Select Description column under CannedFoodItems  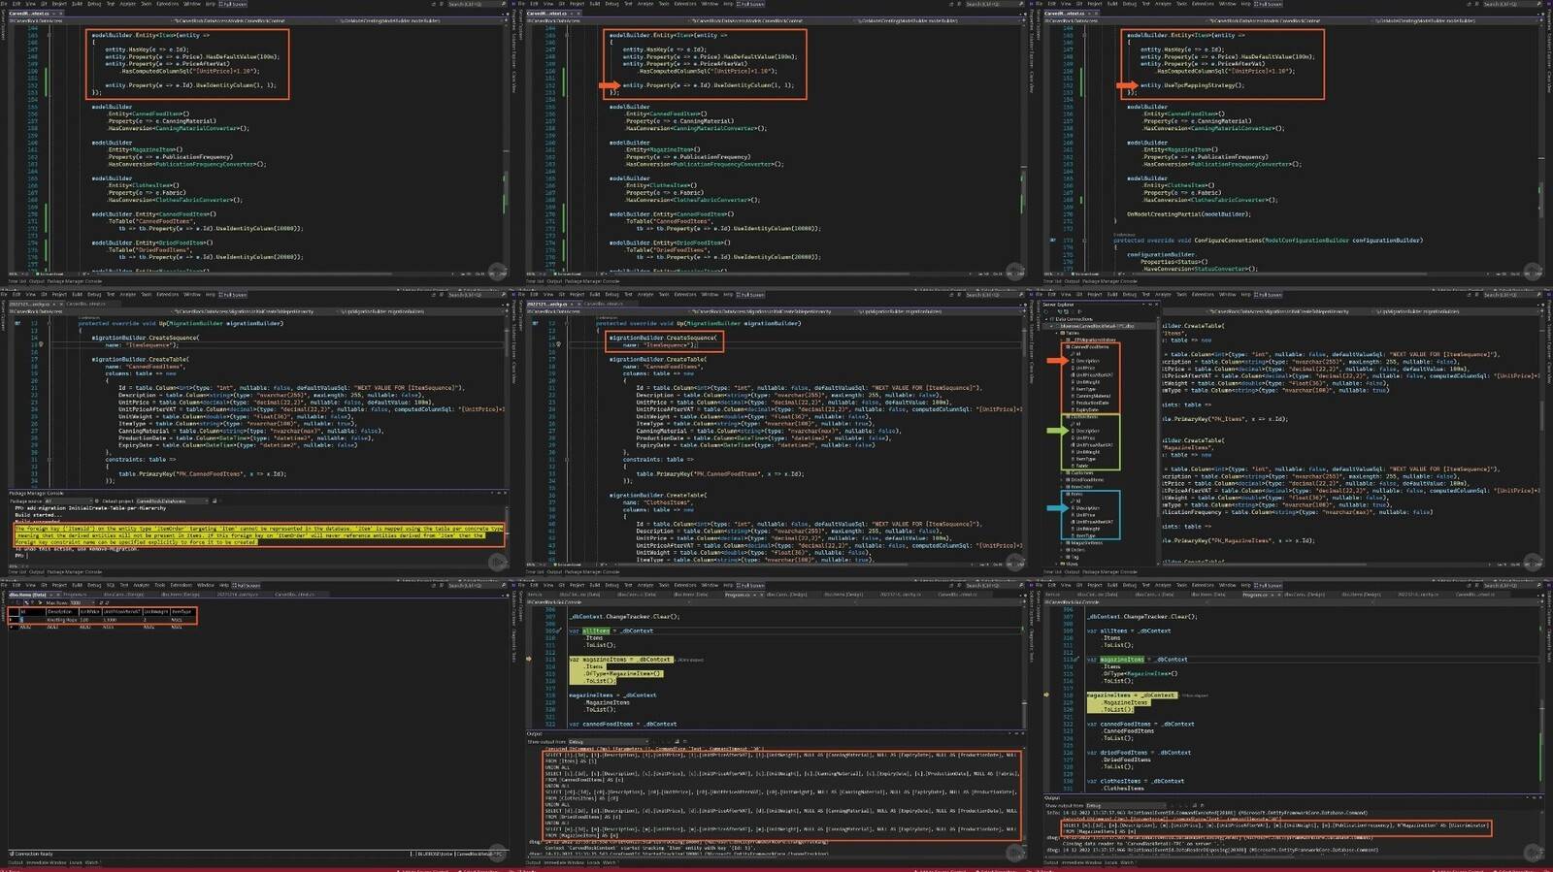[x=1088, y=361]
